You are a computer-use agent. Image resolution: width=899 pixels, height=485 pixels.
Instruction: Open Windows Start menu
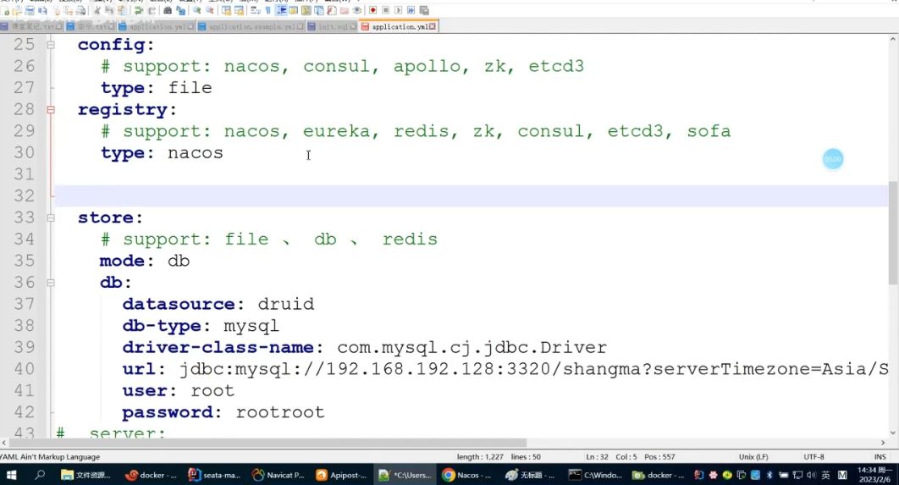point(11,475)
